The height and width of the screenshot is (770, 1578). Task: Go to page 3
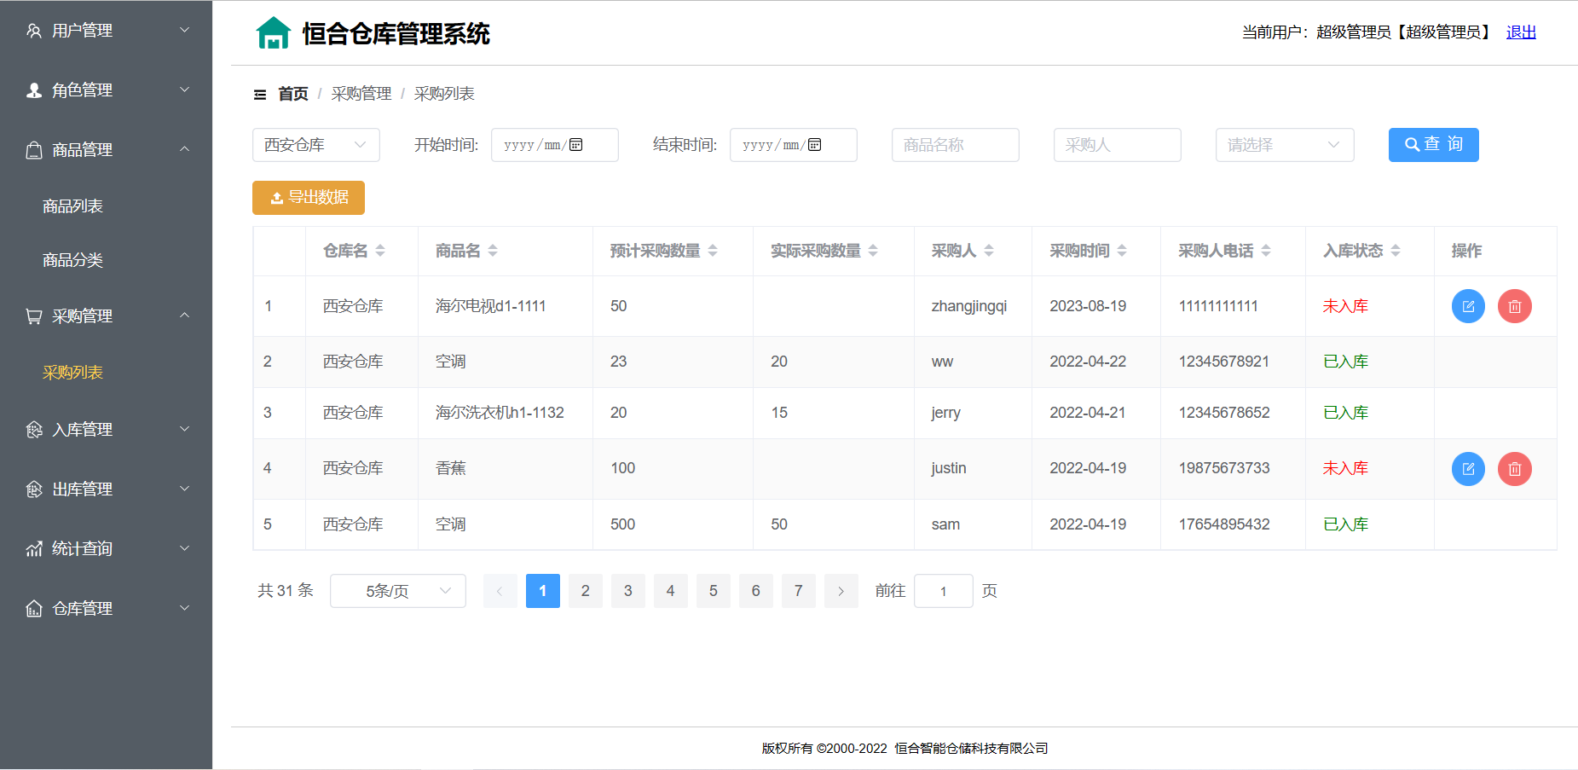pyautogui.click(x=628, y=591)
